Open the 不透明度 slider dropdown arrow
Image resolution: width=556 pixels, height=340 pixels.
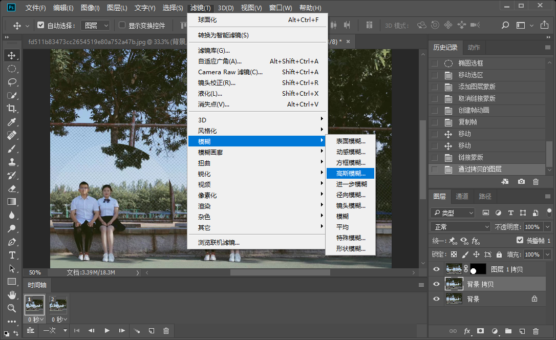(x=548, y=226)
